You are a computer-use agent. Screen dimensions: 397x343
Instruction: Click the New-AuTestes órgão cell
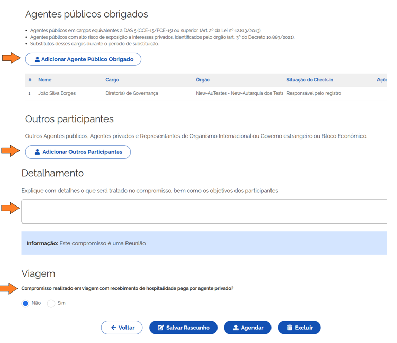(239, 93)
